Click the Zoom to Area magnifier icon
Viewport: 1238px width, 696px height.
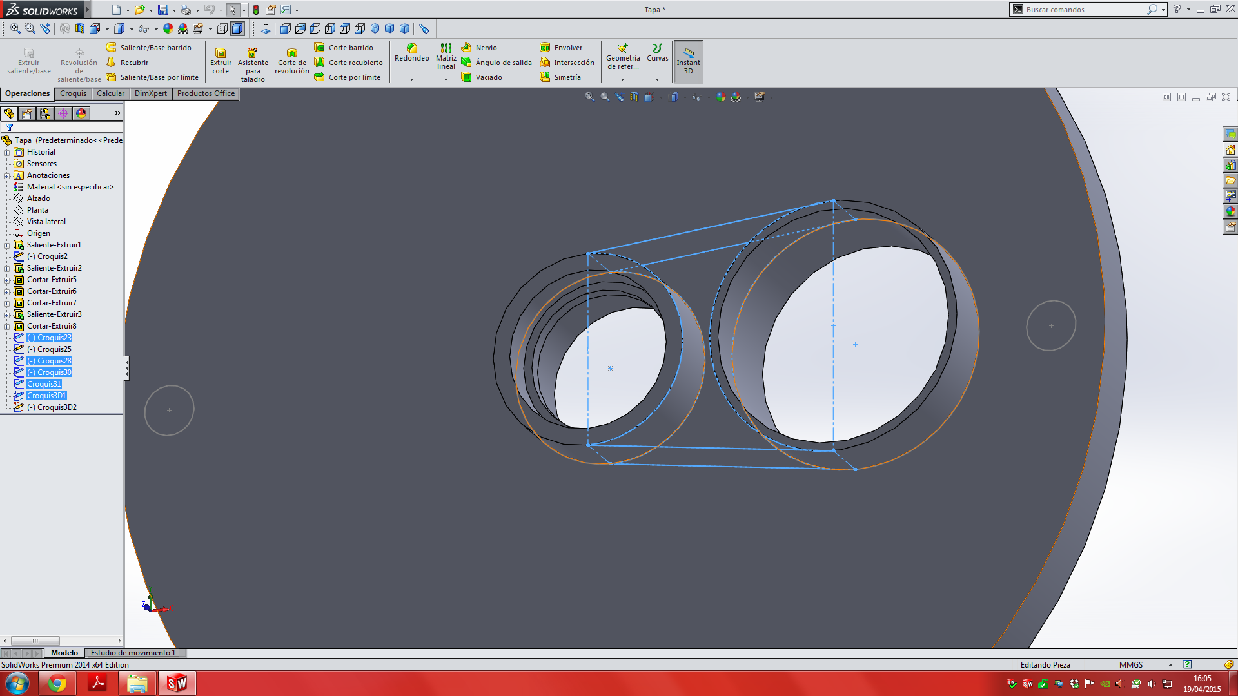pos(30,28)
